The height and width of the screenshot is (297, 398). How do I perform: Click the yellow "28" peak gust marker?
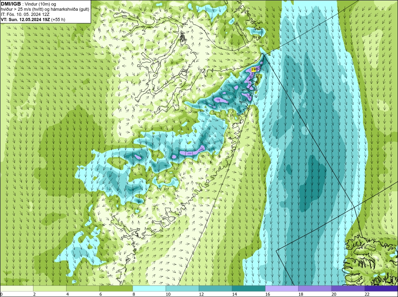253,69
